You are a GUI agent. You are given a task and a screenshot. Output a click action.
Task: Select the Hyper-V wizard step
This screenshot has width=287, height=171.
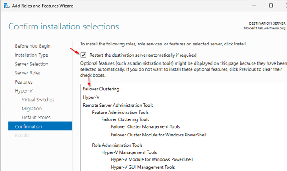pos(23,91)
